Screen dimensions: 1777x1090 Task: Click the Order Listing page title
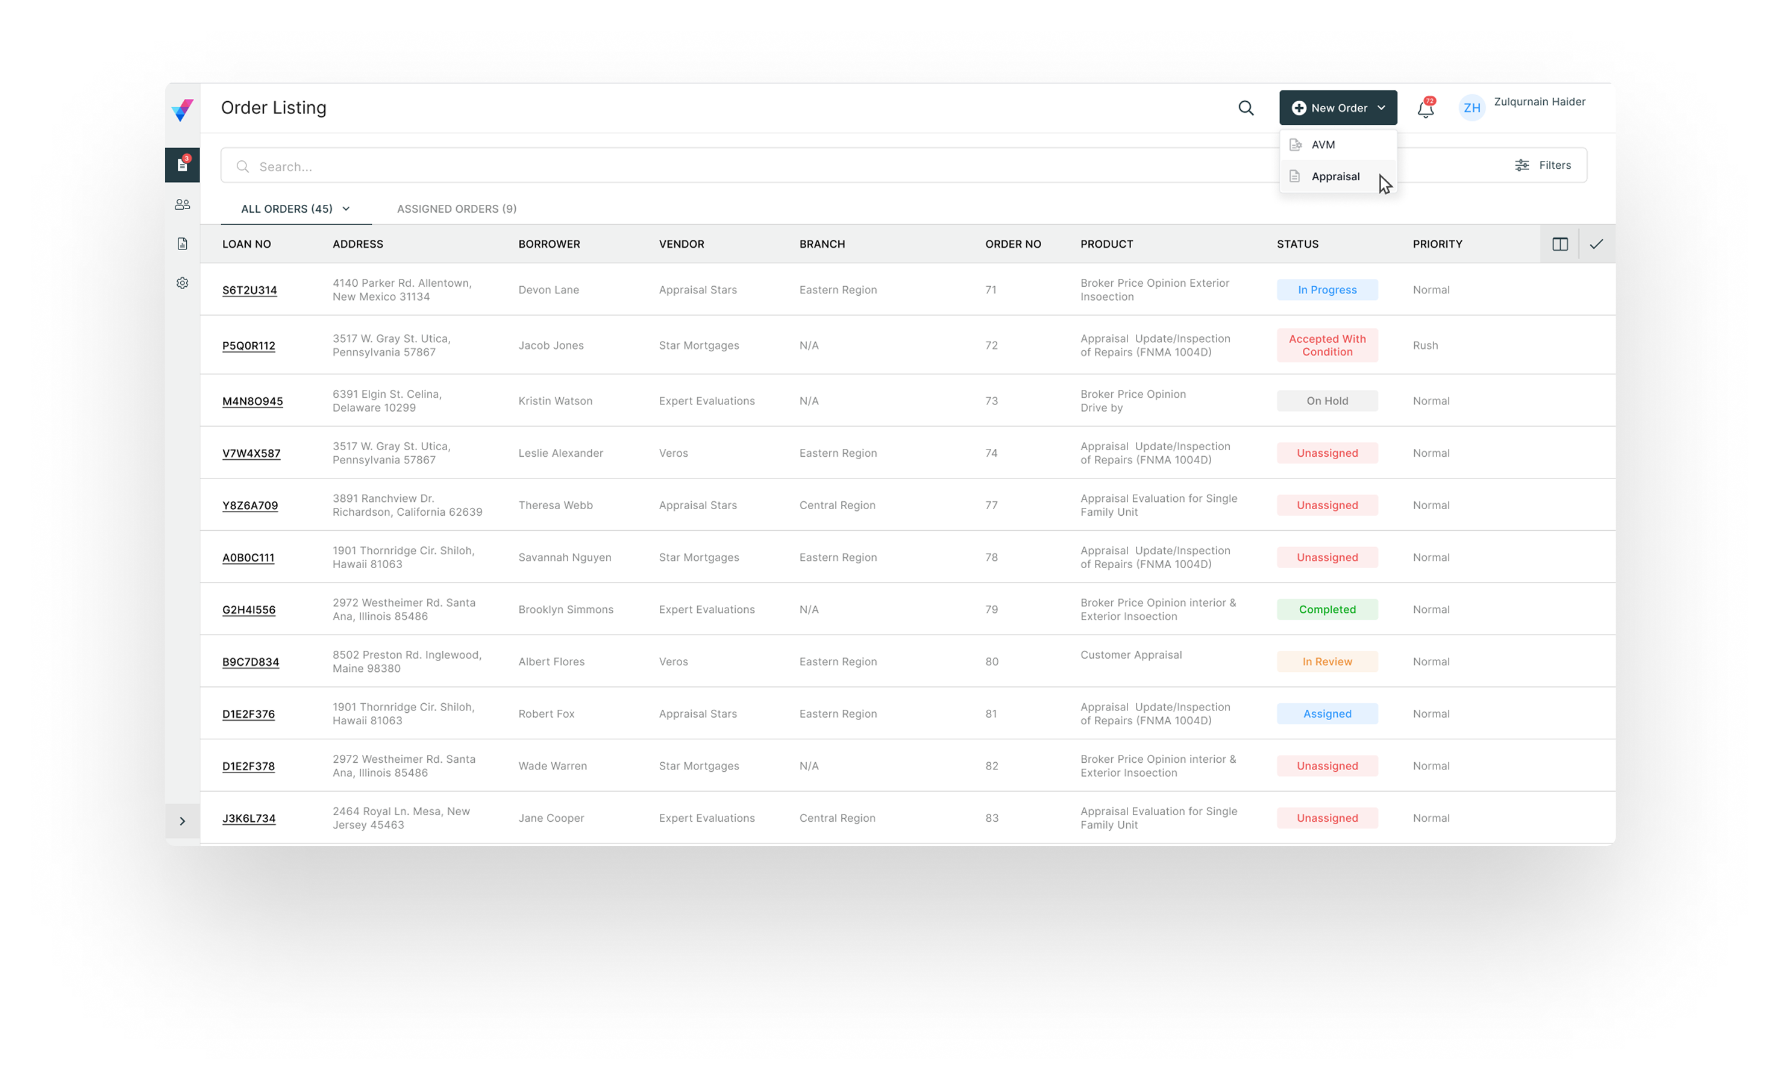274,107
